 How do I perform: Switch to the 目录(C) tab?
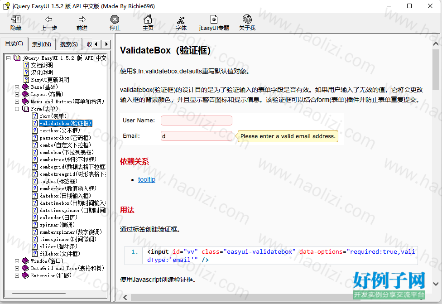14,43
